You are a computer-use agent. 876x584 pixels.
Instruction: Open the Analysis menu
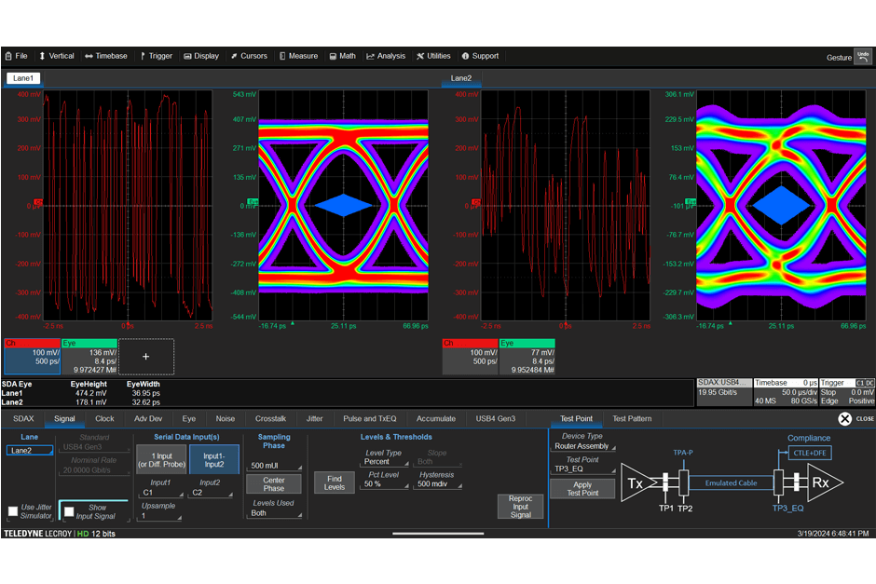pos(386,56)
